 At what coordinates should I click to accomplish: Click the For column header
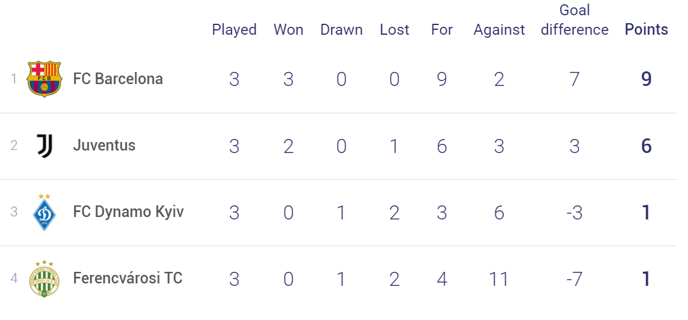(442, 29)
